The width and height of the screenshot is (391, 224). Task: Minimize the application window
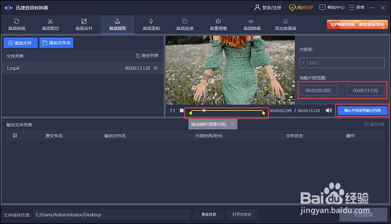[372, 8]
